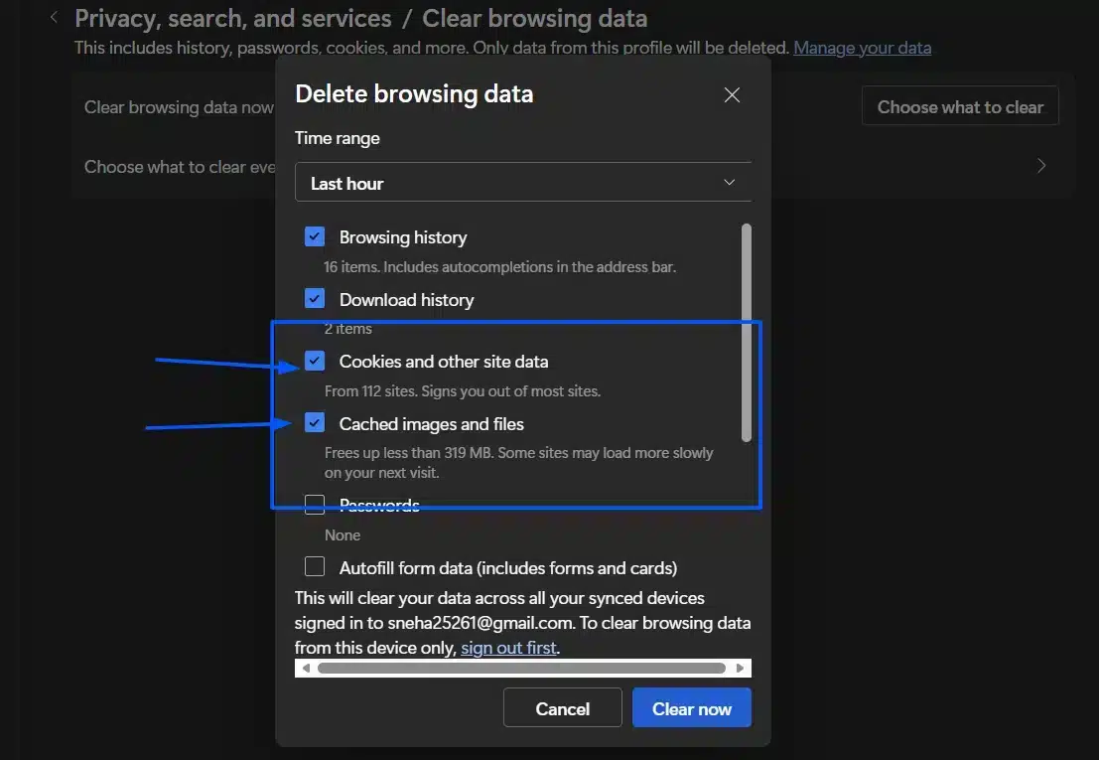Go back from Clear browsing data page

click(x=54, y=18)
